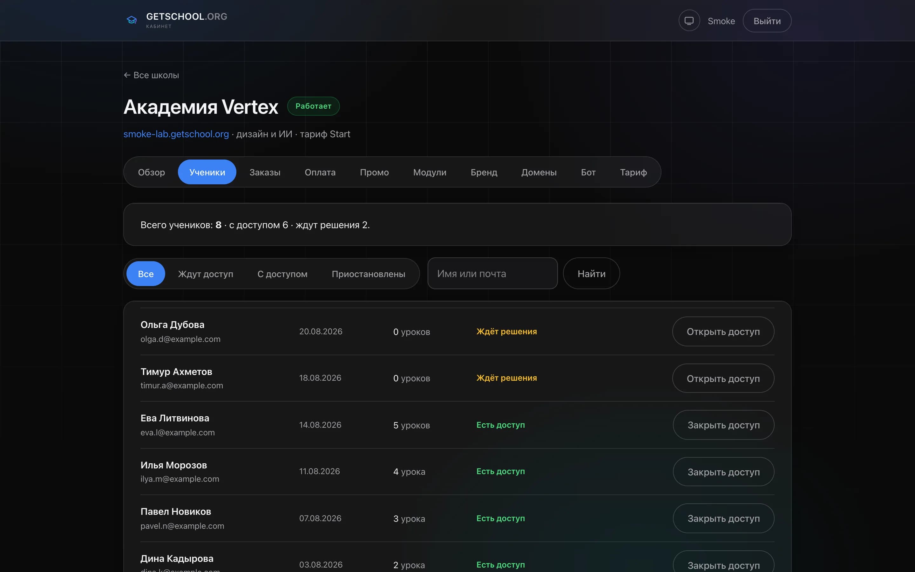The width and height of the screenshot is (915, 572).
Task: Click the Найти search button
Action: coord(591,274)
